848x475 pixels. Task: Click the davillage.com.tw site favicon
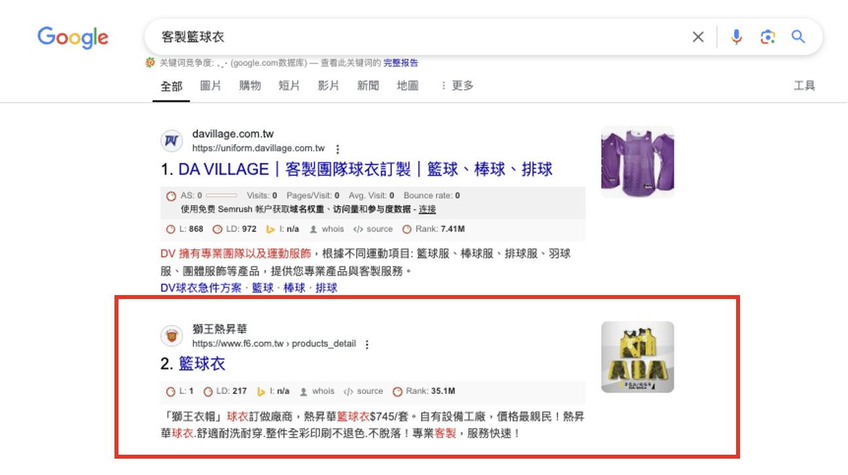171,141
